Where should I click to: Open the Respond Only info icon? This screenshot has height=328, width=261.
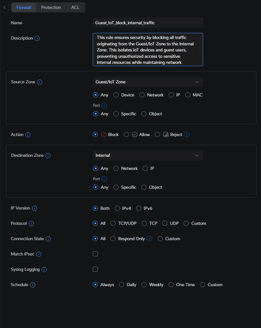point(150,239)
